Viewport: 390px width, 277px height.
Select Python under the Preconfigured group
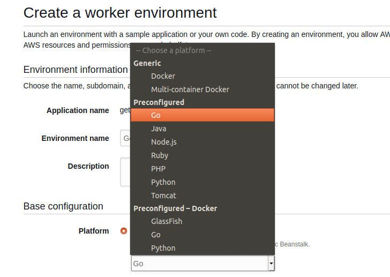click(163, 182)
